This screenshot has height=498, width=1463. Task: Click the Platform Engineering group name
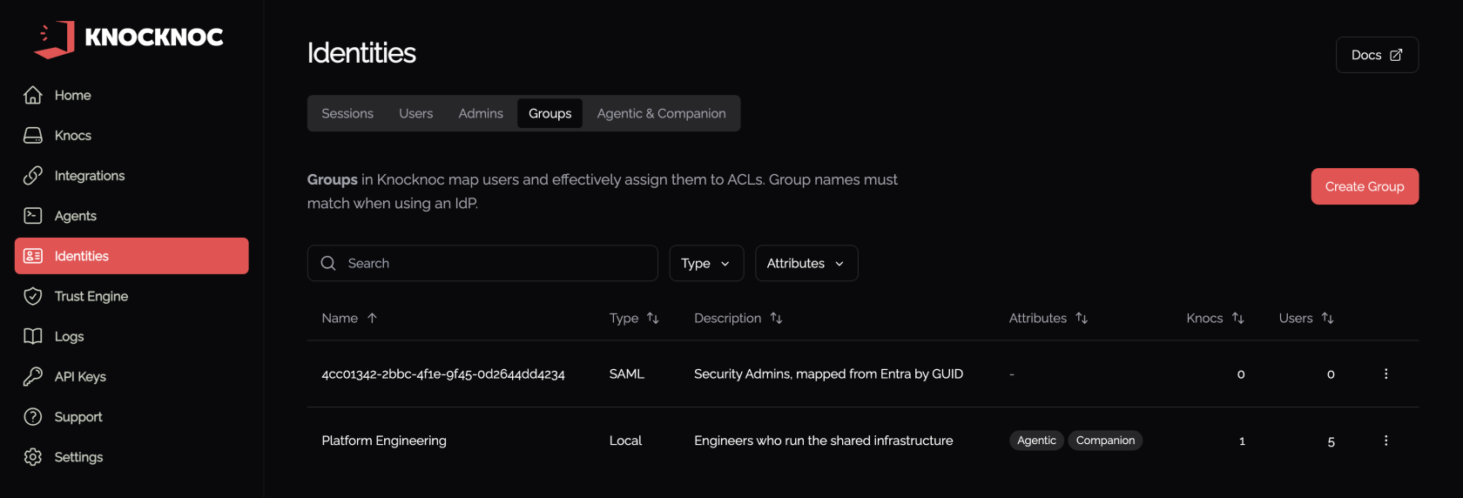[384, 441]
